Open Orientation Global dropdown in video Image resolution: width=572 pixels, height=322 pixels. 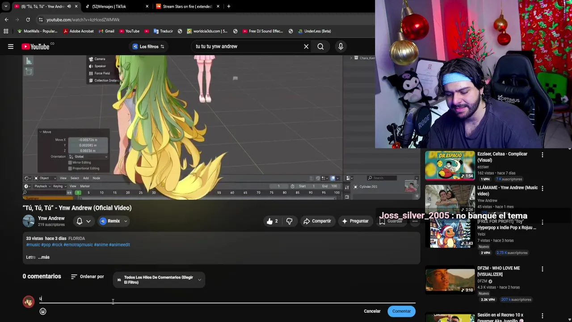tap(88, 157)
